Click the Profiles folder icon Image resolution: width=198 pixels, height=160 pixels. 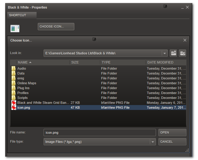click(x=13, y=93)
